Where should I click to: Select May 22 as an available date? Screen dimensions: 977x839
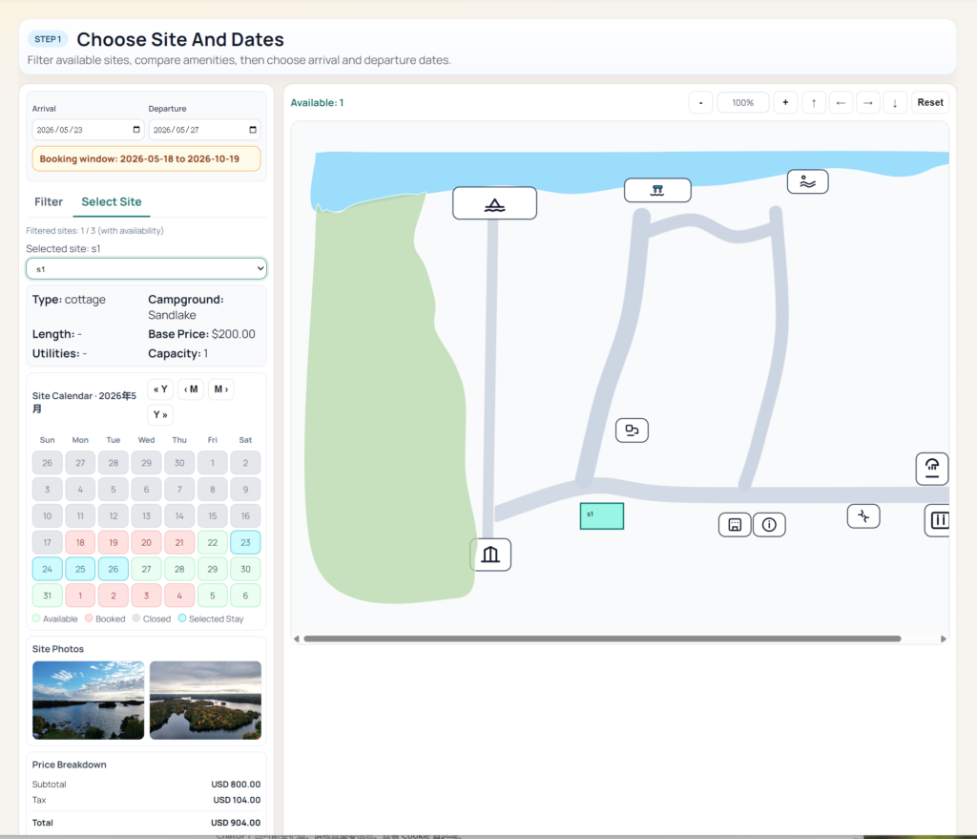212,542
